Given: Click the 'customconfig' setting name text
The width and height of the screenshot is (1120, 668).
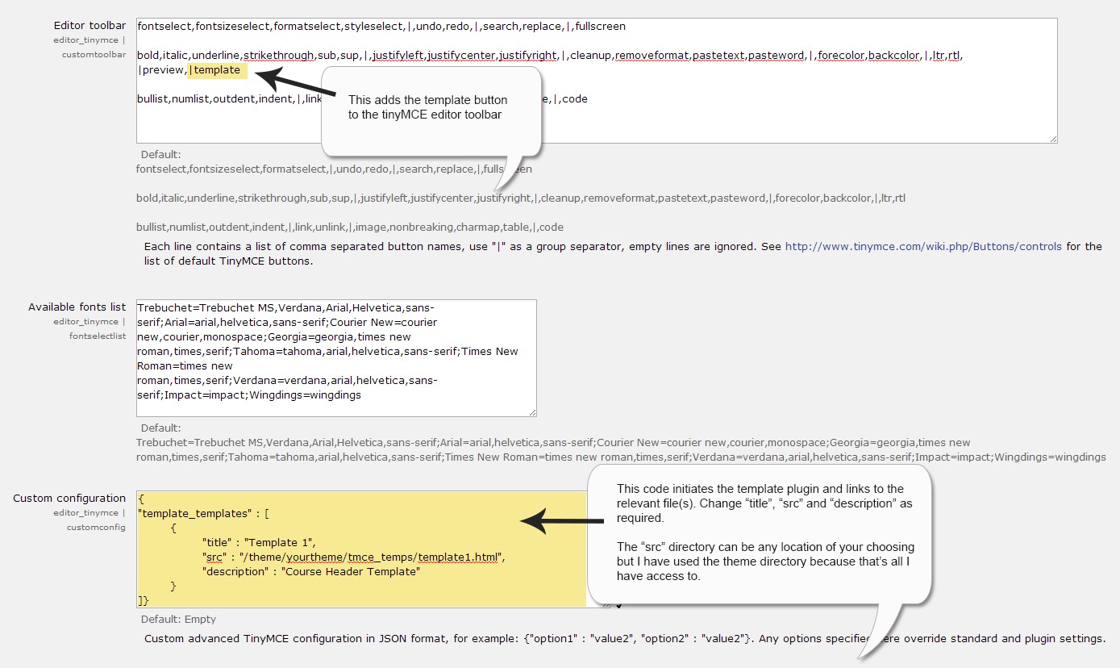Looking at the screenshot, I should [96, 528].
